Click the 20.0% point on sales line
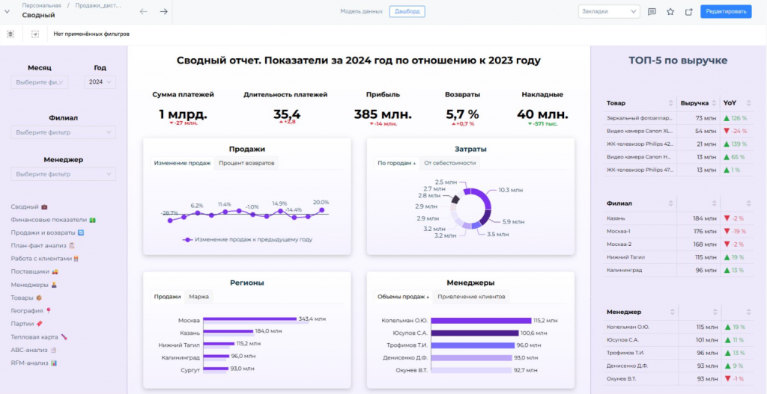The width and height of the screenshot is (767, 394). point(321,210)
